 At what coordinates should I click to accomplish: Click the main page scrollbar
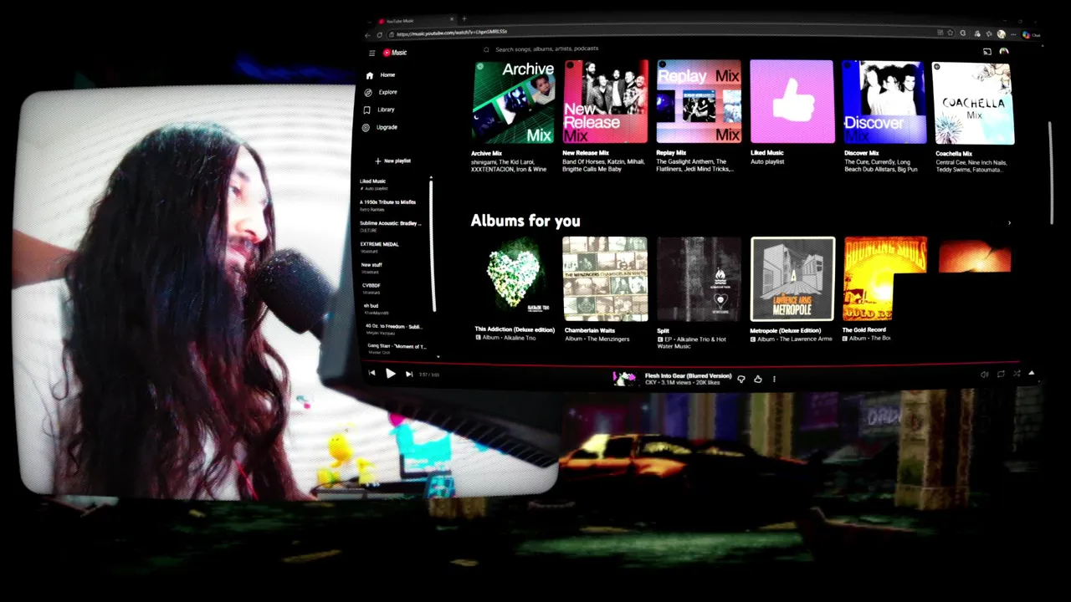pyautogui.click(x=1051, y=173)
